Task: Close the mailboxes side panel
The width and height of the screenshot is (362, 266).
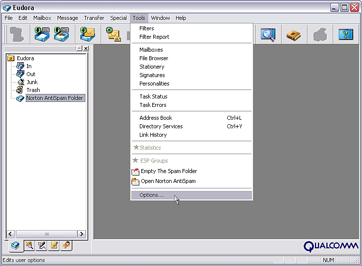Action: pyautogui.click(x=86, y=48)
